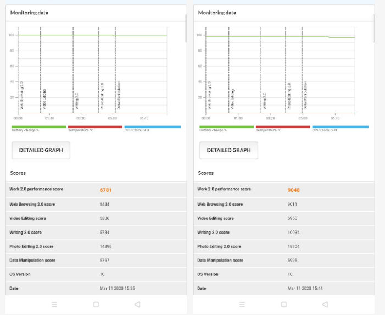Click DETAILED GRAPH button in left panel
Viewport: 385px width, 315px height.
tap(41, 150)
